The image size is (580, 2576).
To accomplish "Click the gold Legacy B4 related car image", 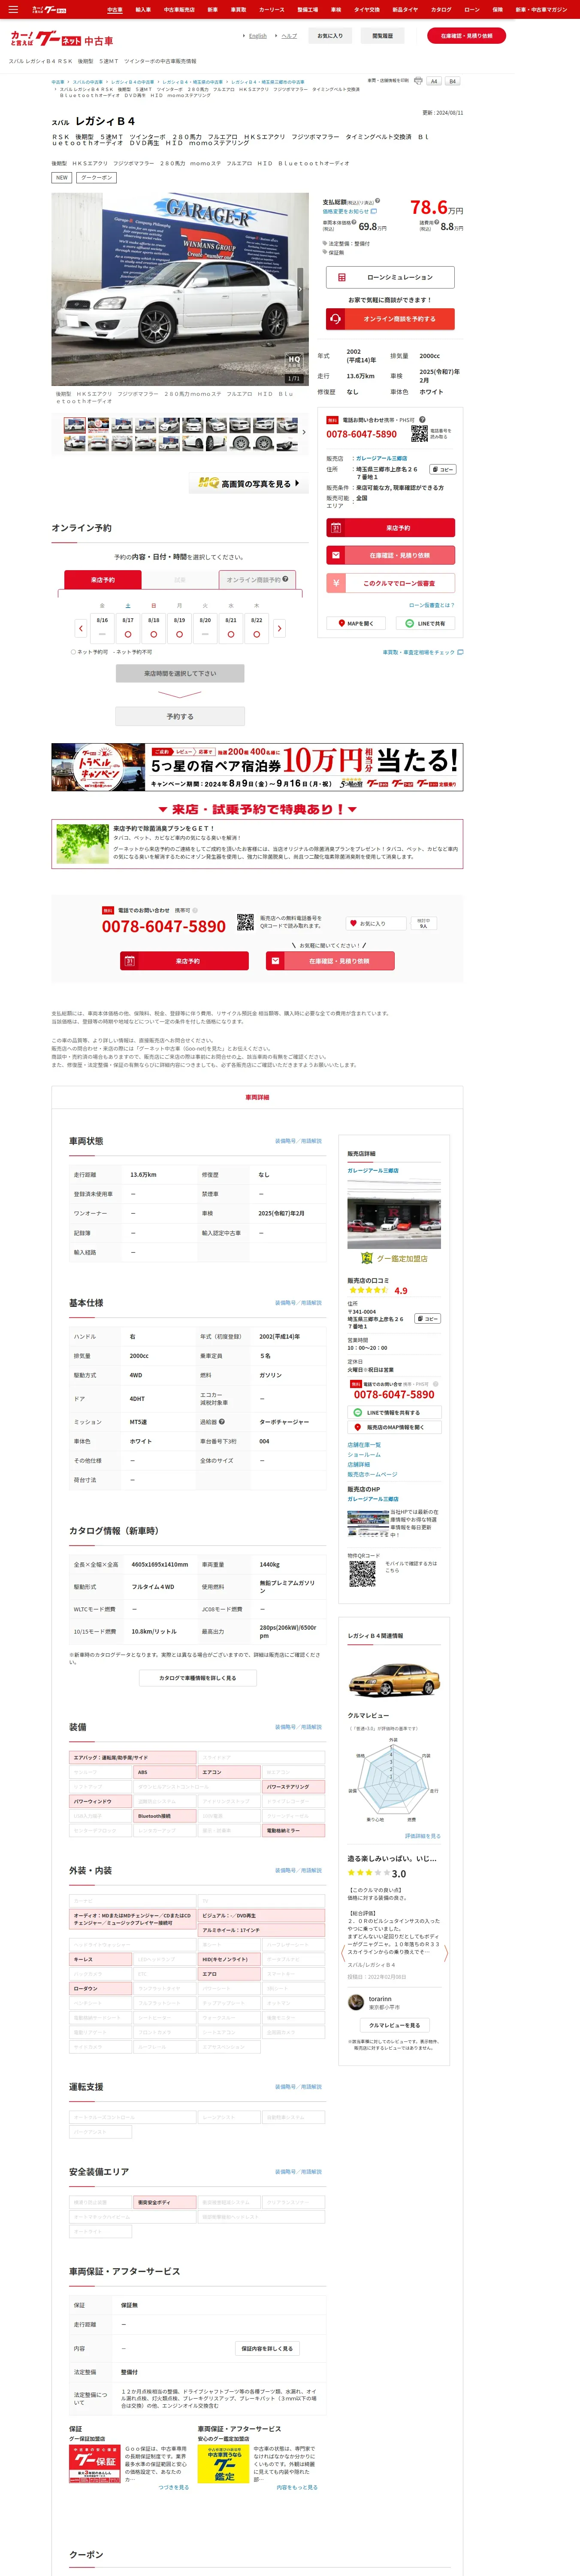I will point(394,1679).
